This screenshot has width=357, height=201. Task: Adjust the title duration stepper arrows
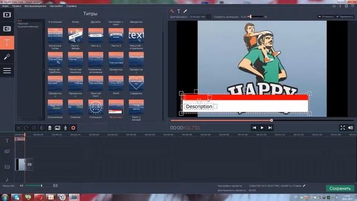[x=209, y=17]
